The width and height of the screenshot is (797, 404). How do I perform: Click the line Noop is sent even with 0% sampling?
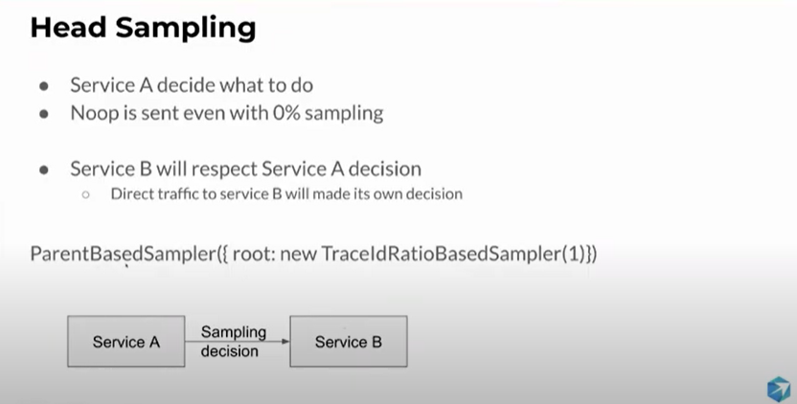click(227, 113)
